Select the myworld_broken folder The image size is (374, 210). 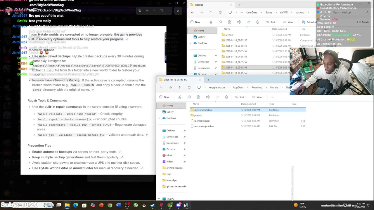tap(247, 110)
